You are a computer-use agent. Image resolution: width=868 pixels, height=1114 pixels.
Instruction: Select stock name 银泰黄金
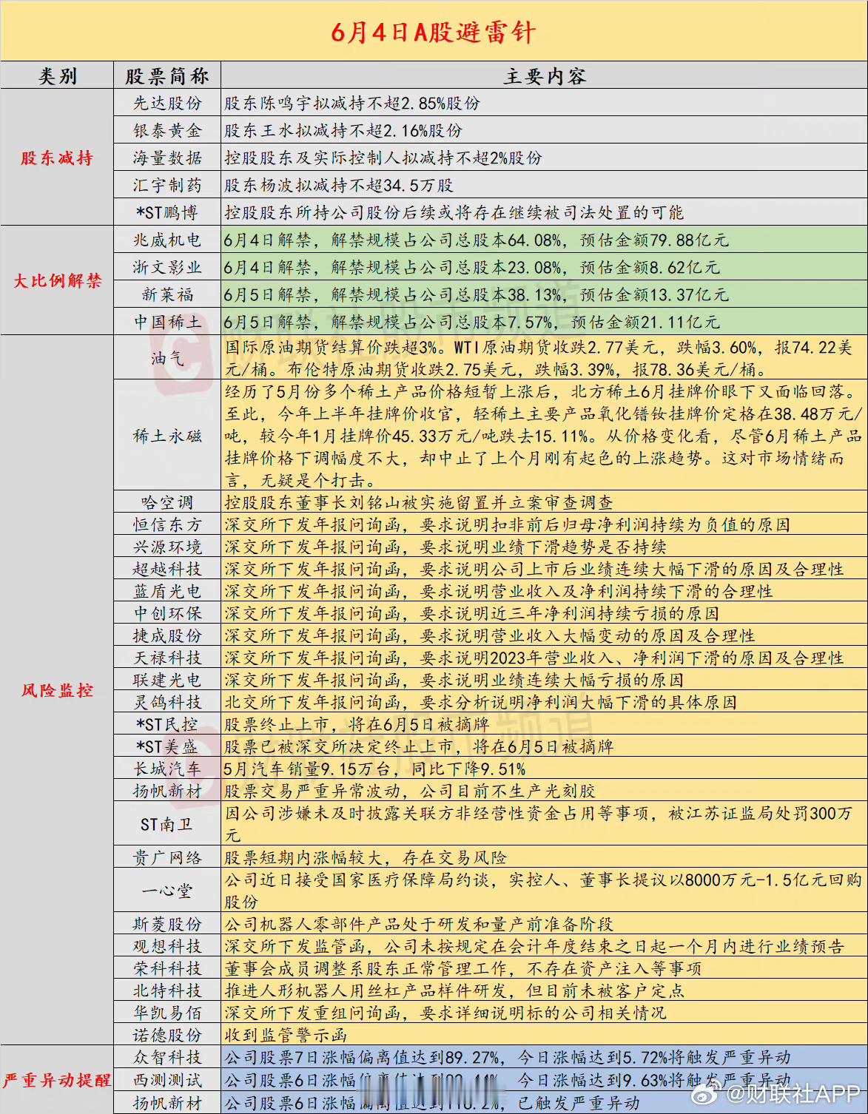click(167, 131)
